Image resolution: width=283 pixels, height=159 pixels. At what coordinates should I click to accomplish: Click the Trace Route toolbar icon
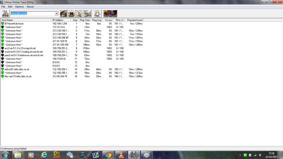pos(88,14)
